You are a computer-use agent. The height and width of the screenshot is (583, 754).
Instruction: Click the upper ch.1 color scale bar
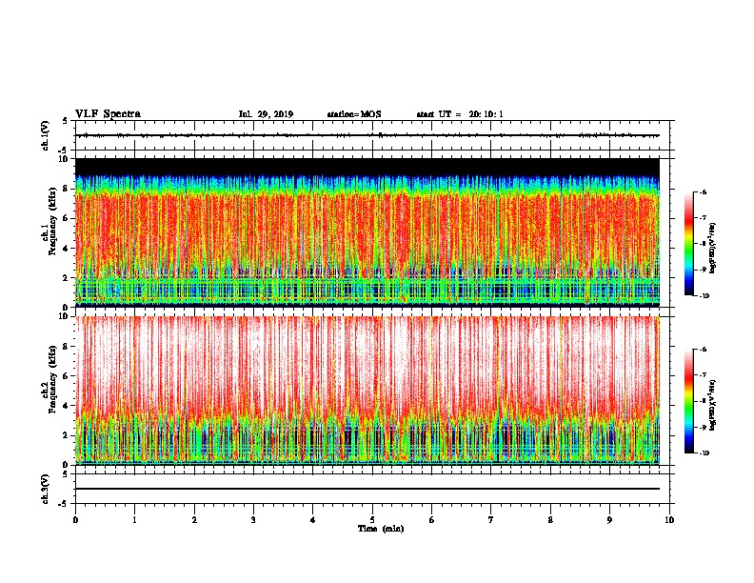pyautogui.click(x=688, y=244)
